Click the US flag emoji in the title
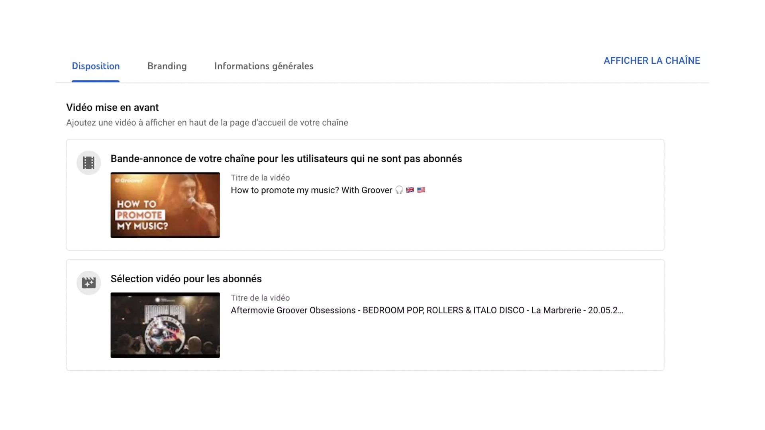Viewport: 765px width, 430px height. point(421,190)
